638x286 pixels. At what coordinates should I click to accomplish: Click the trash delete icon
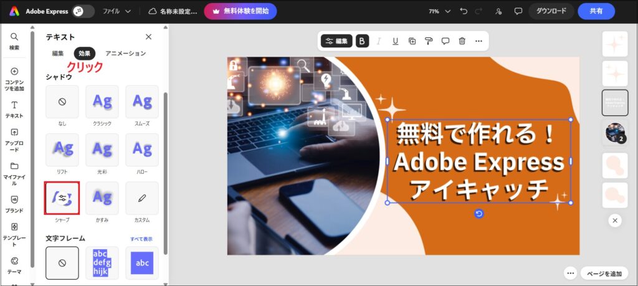[x=462, y=41]
